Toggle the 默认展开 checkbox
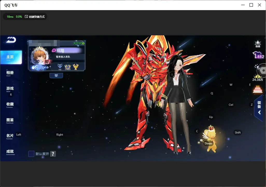Image resolution: width=266 pixels, height=187 pixels. click(x=31, y=154)
